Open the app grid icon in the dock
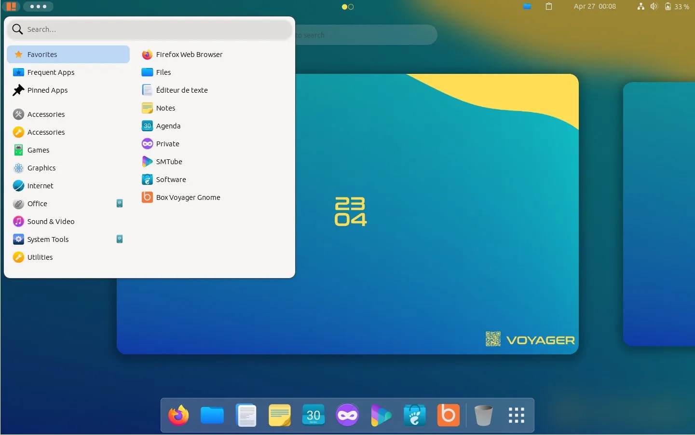Image resolution: width=695 pixels, height=435 pixels. (516, 415)
